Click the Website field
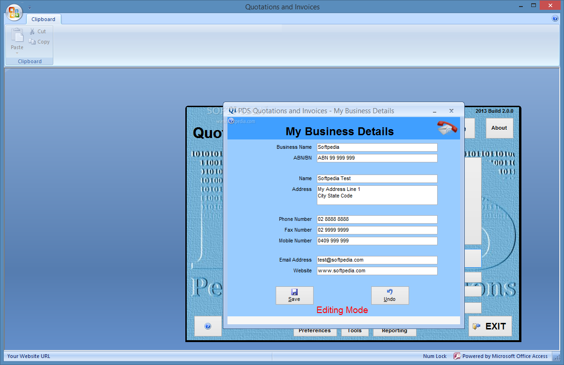Image resolution: width=564 pixels, height=365 pixels. pyautogui.click(x=377, y=271)
